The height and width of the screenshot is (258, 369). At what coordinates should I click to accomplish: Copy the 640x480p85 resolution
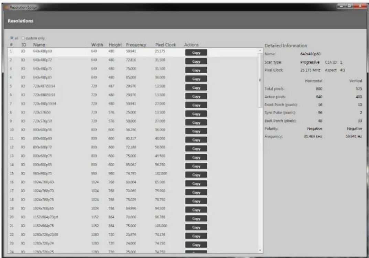(196, 79)
